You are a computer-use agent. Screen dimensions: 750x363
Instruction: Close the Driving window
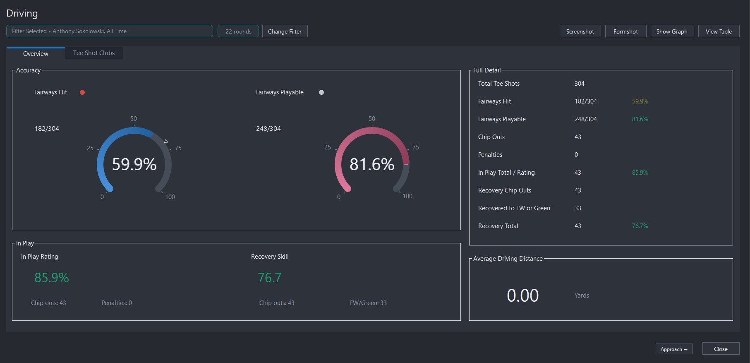pyautogui.click(x=721, y=349)
